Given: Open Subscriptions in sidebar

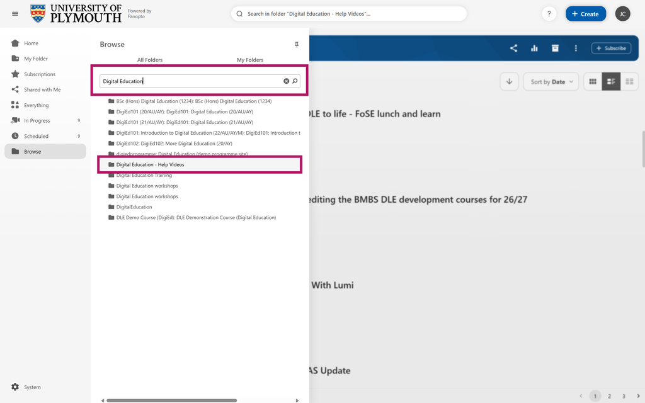Looking at the screenshot, I should pos(45,74).
